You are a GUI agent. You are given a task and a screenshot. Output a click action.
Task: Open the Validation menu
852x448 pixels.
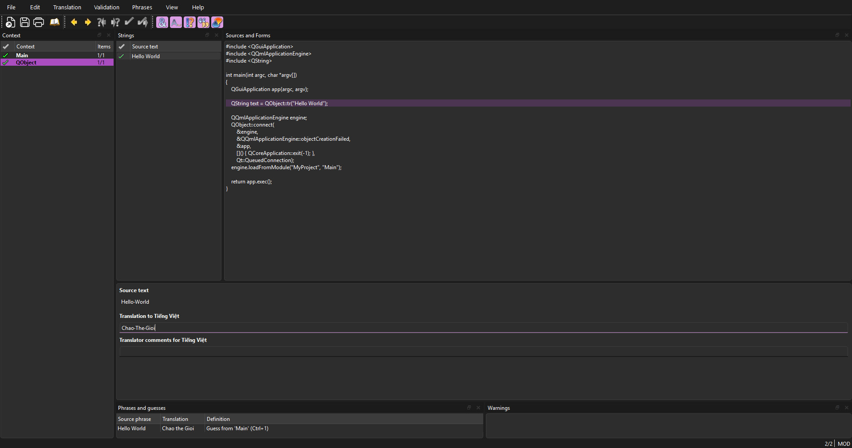pos(106,8)
